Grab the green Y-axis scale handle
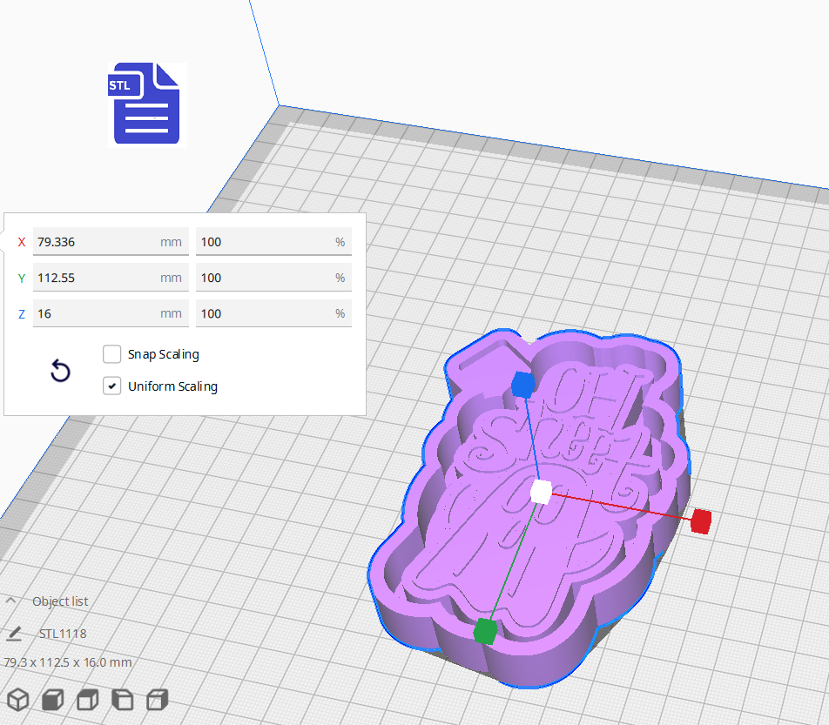Screen dimensions: 829x725 485,631
